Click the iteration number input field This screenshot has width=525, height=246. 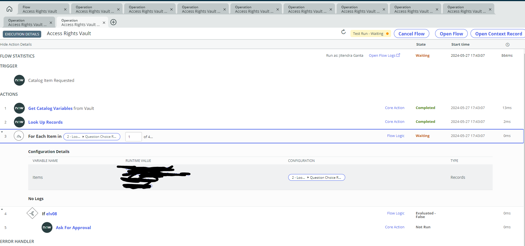[x=134, y=137]
